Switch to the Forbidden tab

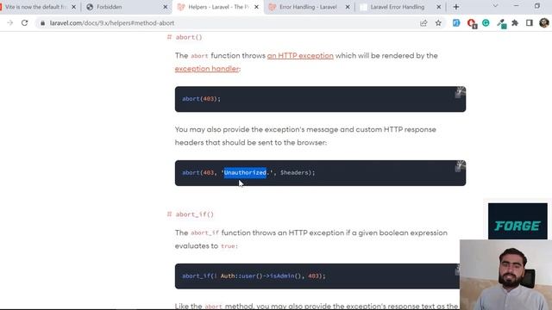coord(126,7)
